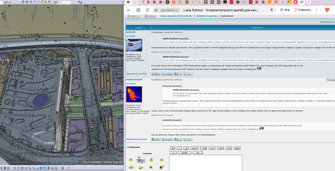Image resolution: width=335 pixels, height=171 pixels.
Task: Toggle strikethrough with S button
Action: (173, 152)
